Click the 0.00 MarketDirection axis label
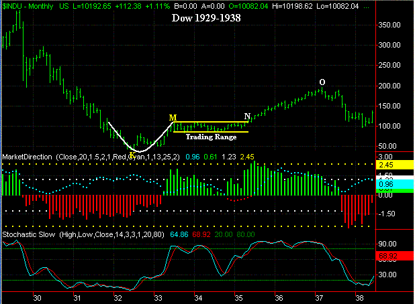This screenshot has height=304, width=415. 385,195
